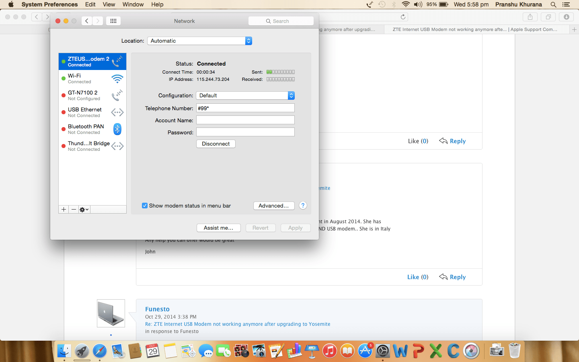Click Reply below John's signature

click(453, 277)
